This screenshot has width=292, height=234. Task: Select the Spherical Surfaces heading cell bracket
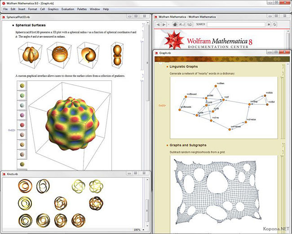tap(143, 25)
